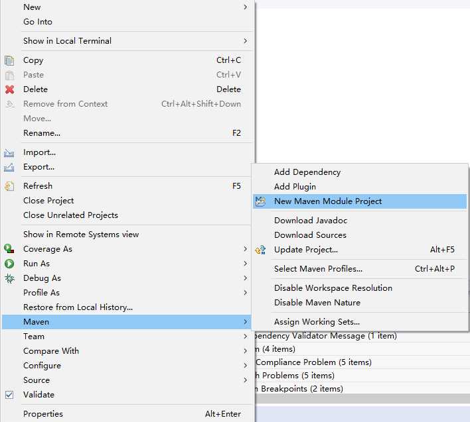
Task: Select 'Breakpoints (2 items)' row
Action: [362, 388]
